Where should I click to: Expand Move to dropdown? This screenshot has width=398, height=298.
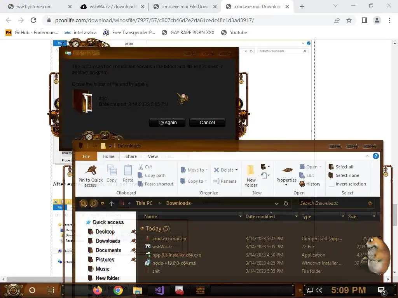point(207,170)
